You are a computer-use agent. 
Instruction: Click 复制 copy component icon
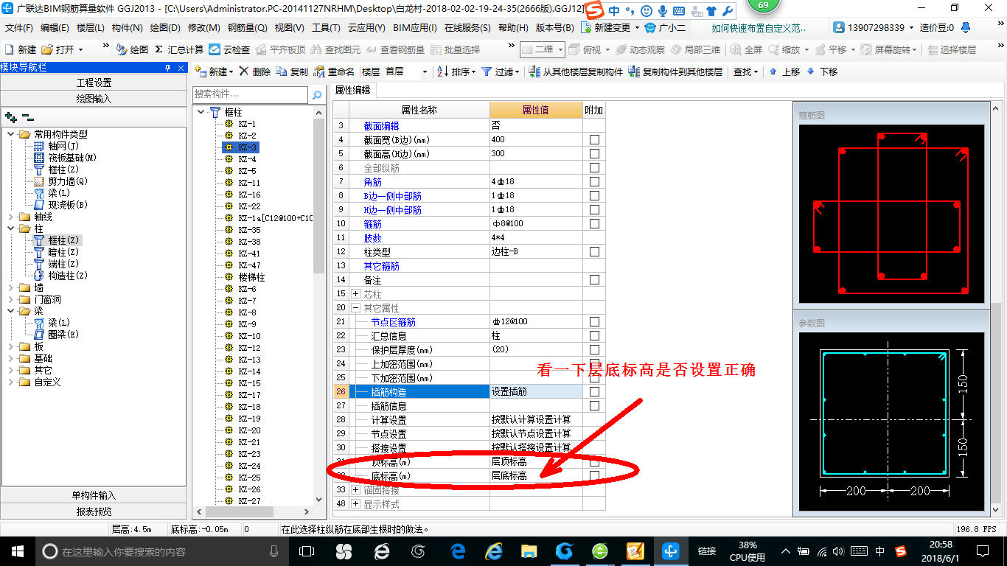pyautogui.click(x=282, y=71)
